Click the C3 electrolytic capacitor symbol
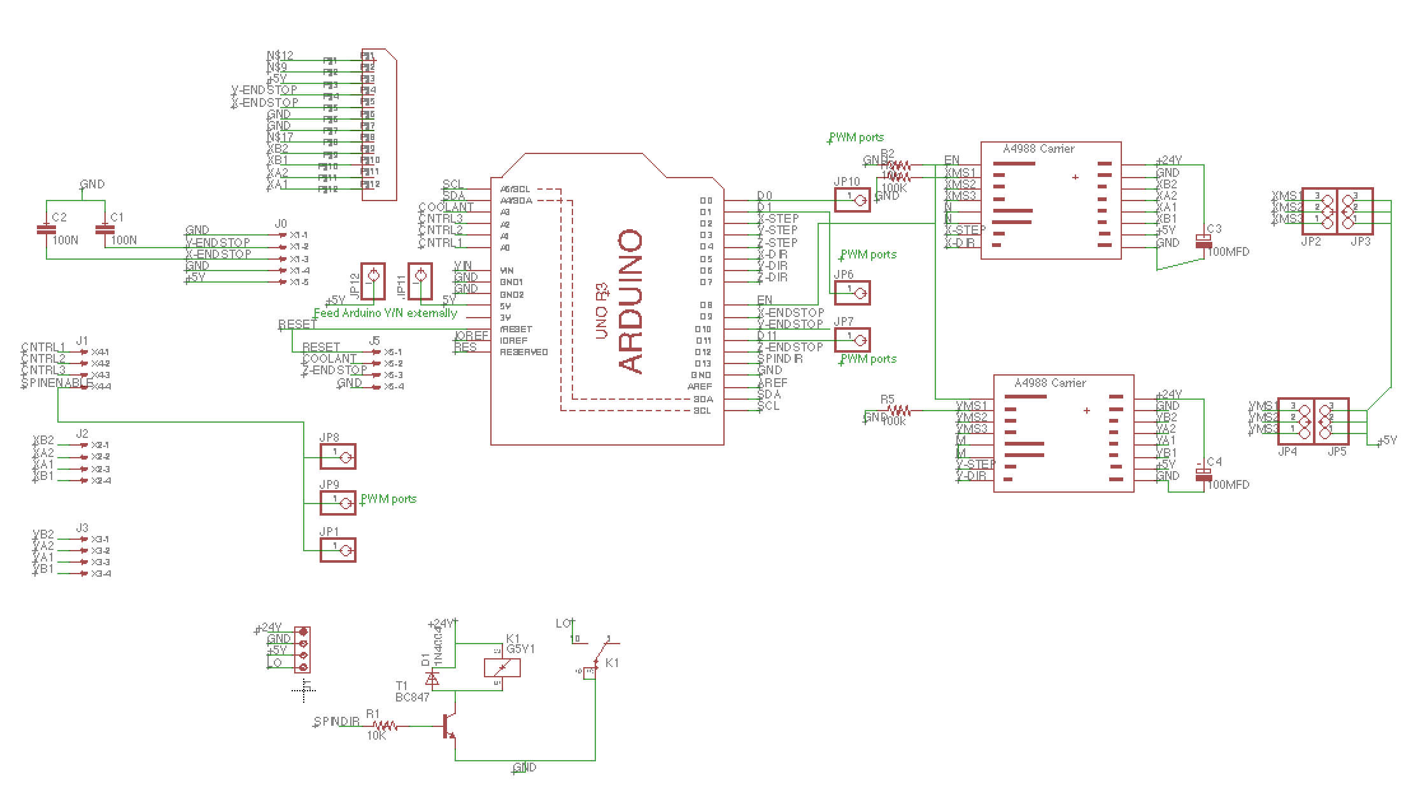Viewport: 1425px width, 797px height. [x=1203, y=241]
